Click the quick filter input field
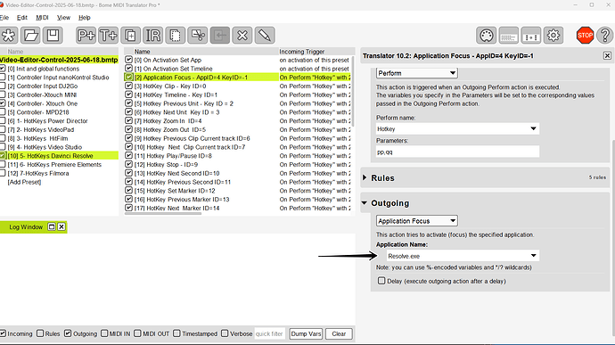Image resolution: width=615 pixels, height=345 pixels. tap(270, 333)
